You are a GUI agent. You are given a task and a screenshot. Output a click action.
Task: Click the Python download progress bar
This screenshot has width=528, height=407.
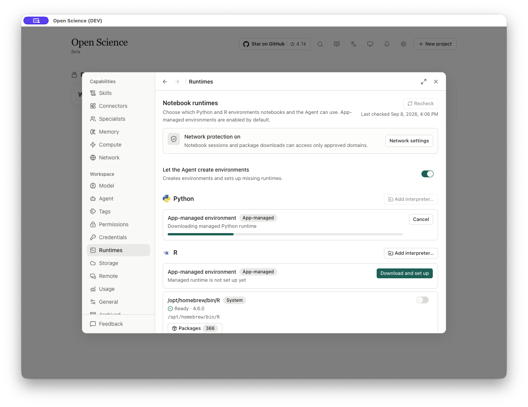(285, 234)
